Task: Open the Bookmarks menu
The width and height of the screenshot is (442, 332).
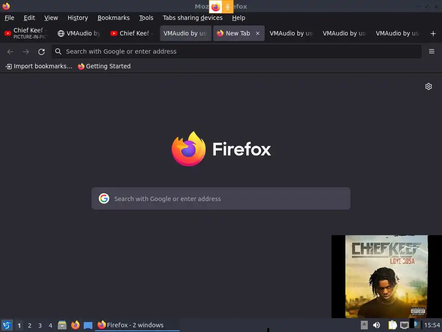Action: (114, 18)
